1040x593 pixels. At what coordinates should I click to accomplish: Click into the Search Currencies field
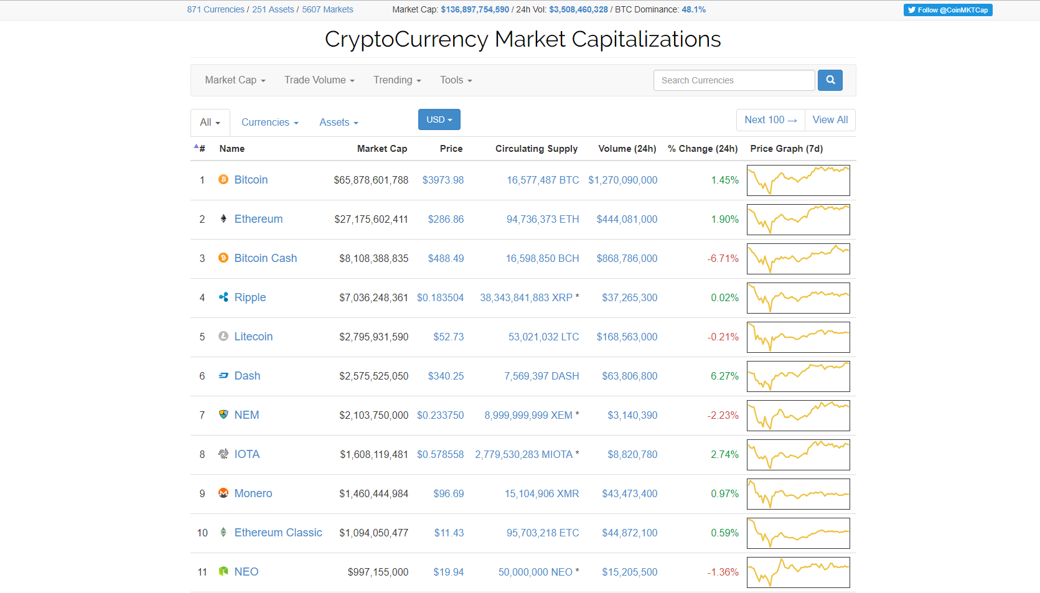point(734,80)
